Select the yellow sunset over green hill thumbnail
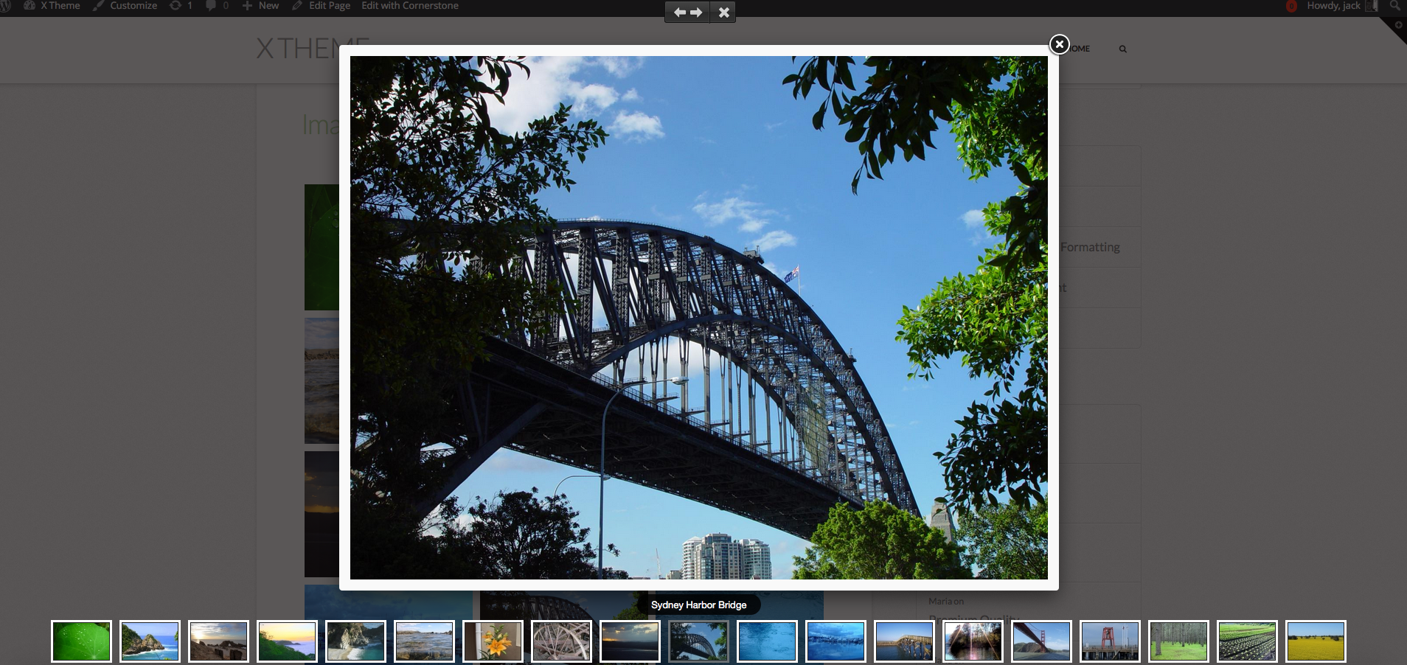This screenshot has height=665, width=1407. coord(287,641)
